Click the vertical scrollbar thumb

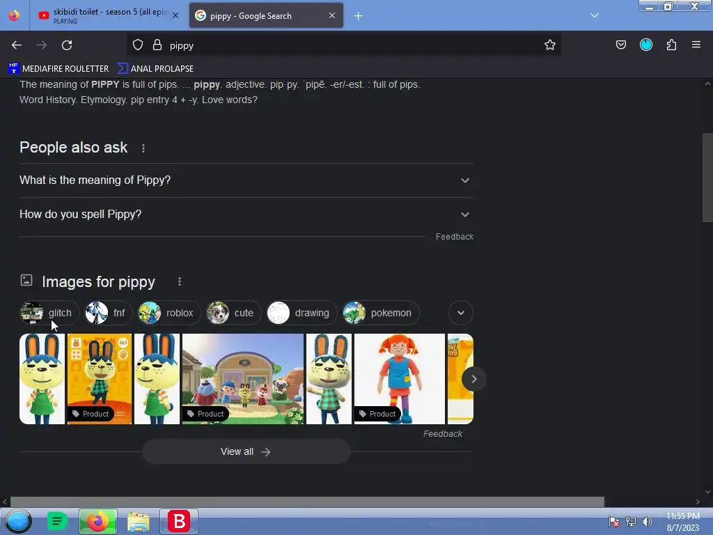tap(707, 178)
